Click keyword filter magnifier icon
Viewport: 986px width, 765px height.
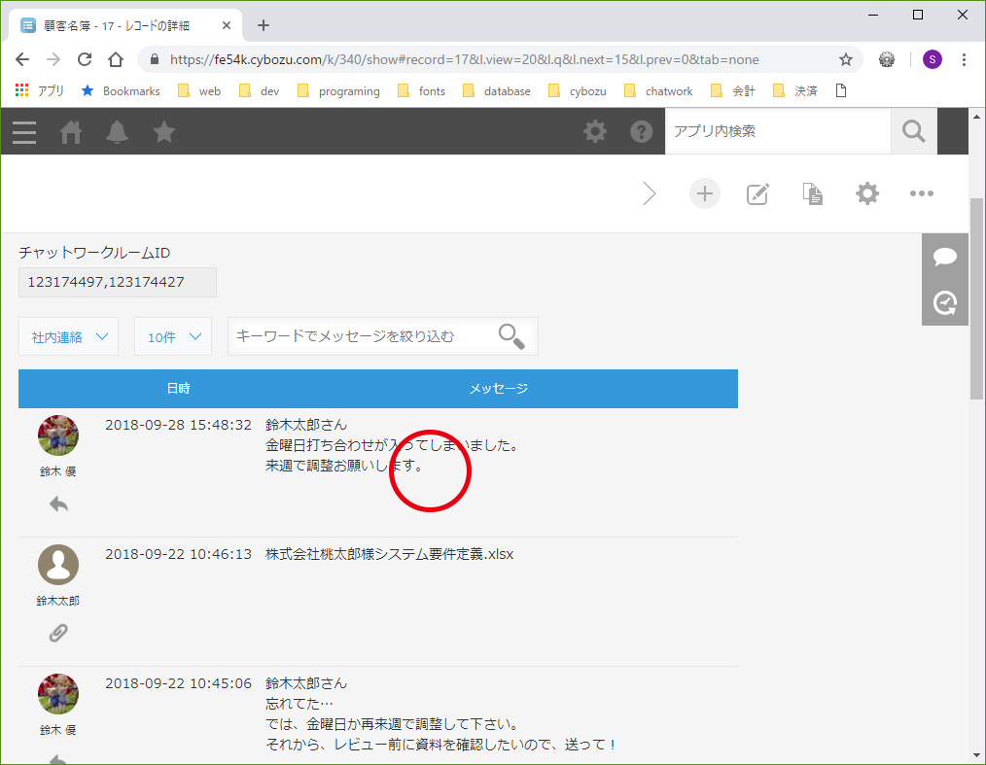tap(511, 336)
